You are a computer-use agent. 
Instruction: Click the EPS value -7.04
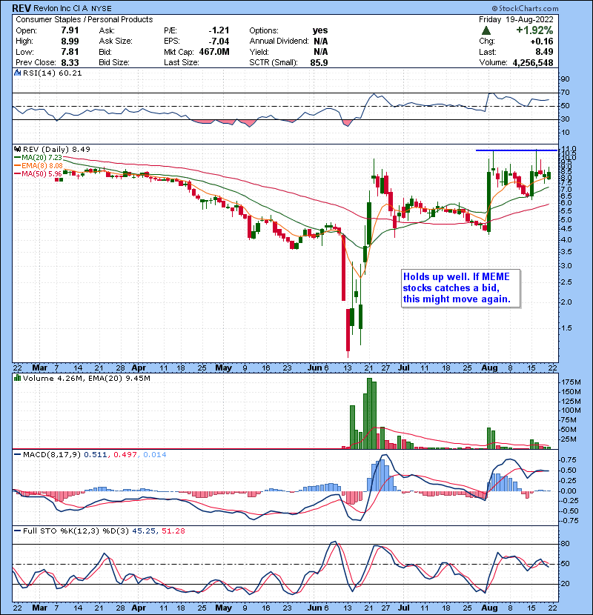click(x=219, y=41)
